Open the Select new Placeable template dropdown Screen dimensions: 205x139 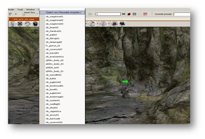[x=62, y=12]
